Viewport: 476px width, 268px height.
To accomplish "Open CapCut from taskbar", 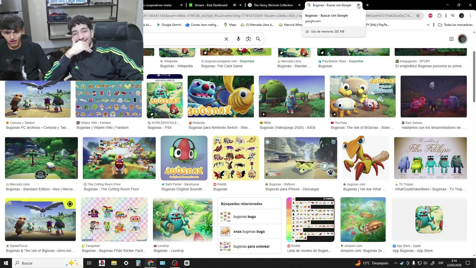I will coord(187,263).
